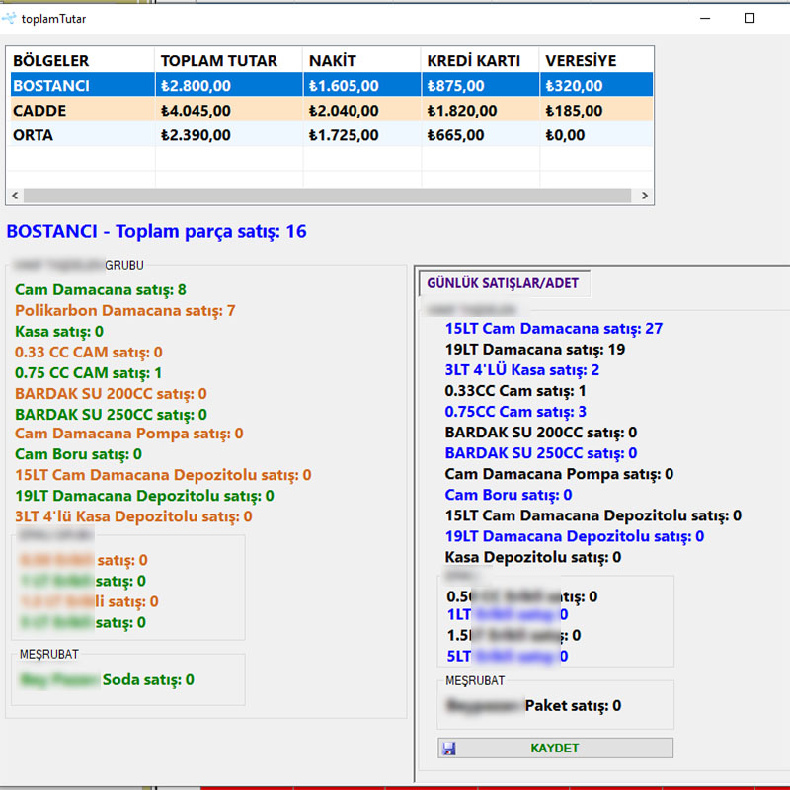Maximize the toplamTutar window
The width and height of the screenshot is (790, 790).
750,18
